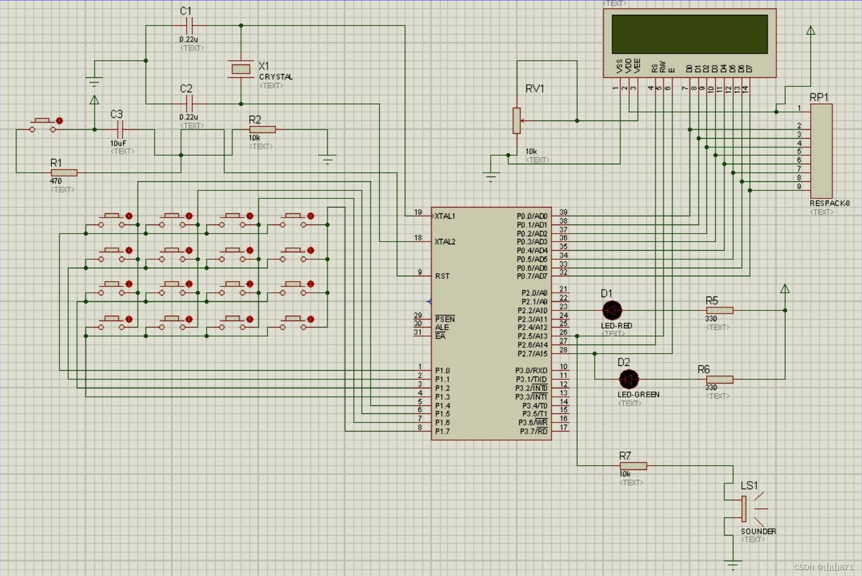Click the P3.7/RD pin label

click(x=534, y=431)
